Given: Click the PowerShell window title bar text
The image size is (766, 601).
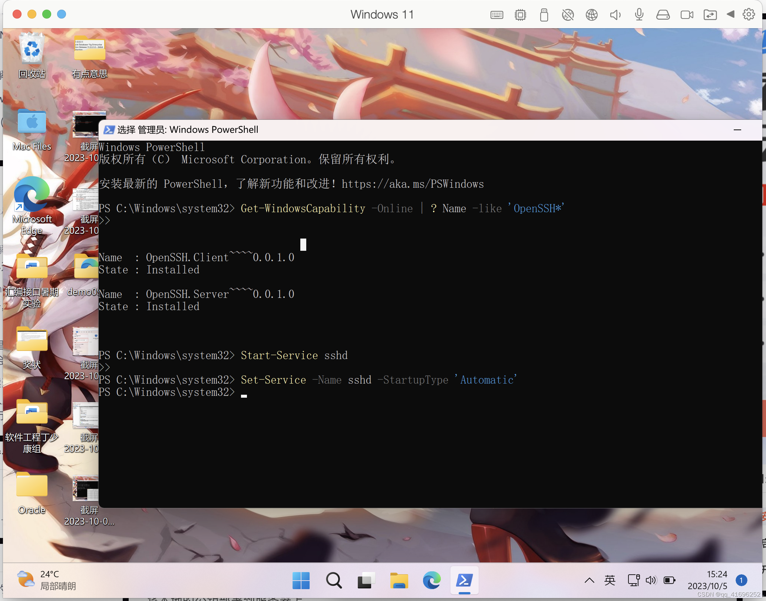Looking at the screenshot, I should point(188,130).
